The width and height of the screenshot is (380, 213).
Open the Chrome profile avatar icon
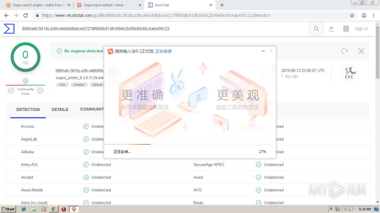[364, 15]
